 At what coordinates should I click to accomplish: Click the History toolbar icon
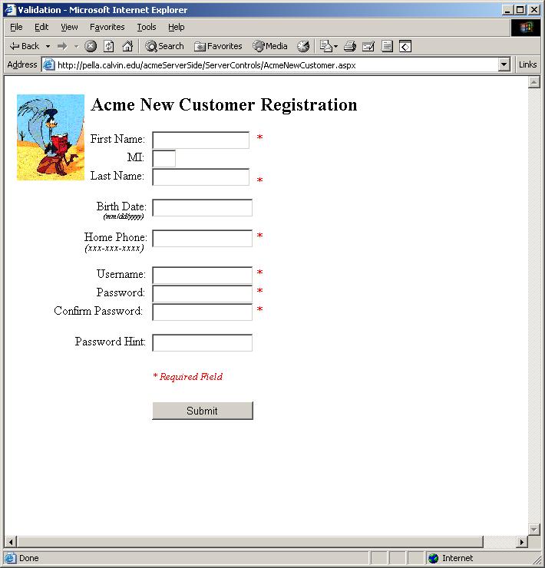pyautogui.click(x=303, y=46)
